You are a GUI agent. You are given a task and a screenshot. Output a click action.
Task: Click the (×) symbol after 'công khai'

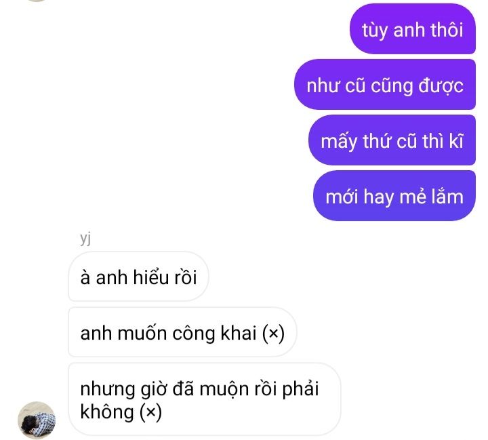tap(273, 334)
